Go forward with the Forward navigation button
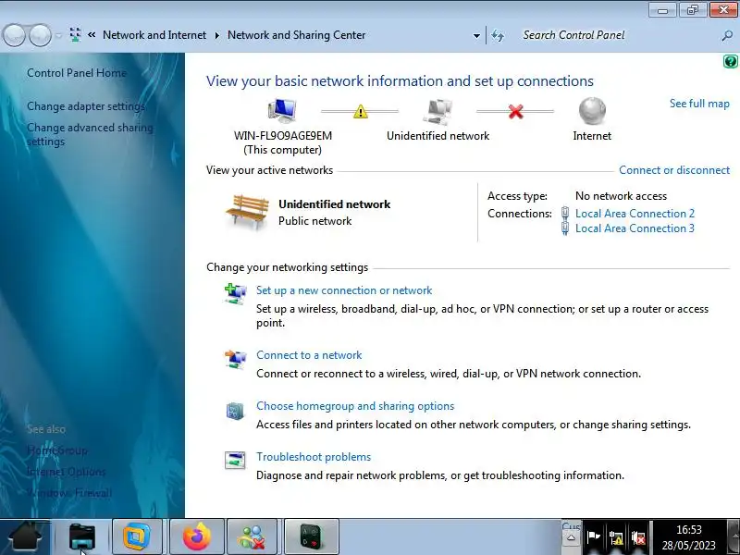 40,35
